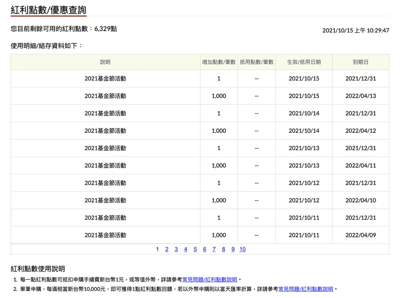Click the 紅利點數使用說明 heading
Viewport: 400px width, 298px height.
[x=38, y=269]
